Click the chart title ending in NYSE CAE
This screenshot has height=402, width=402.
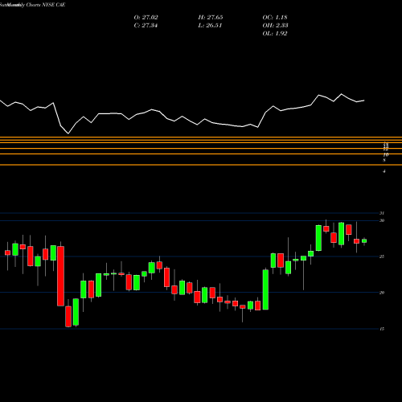click(32, 5)
